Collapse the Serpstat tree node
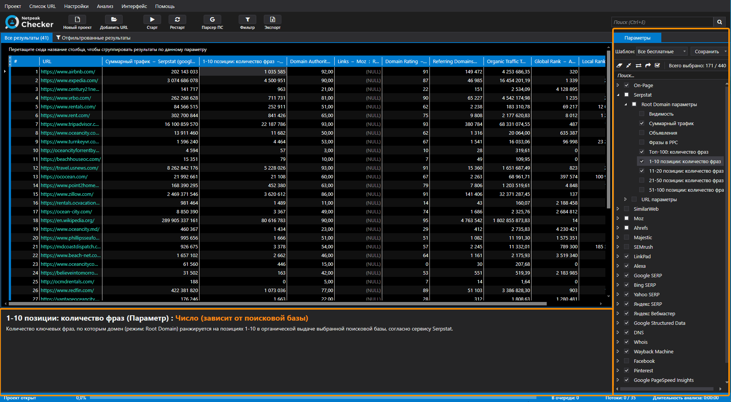The image size is (731, 402). coord(618,95)
